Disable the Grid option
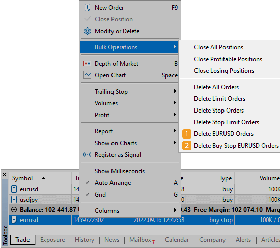The width and height of the screenshot is (280, 248). point(100,195)
